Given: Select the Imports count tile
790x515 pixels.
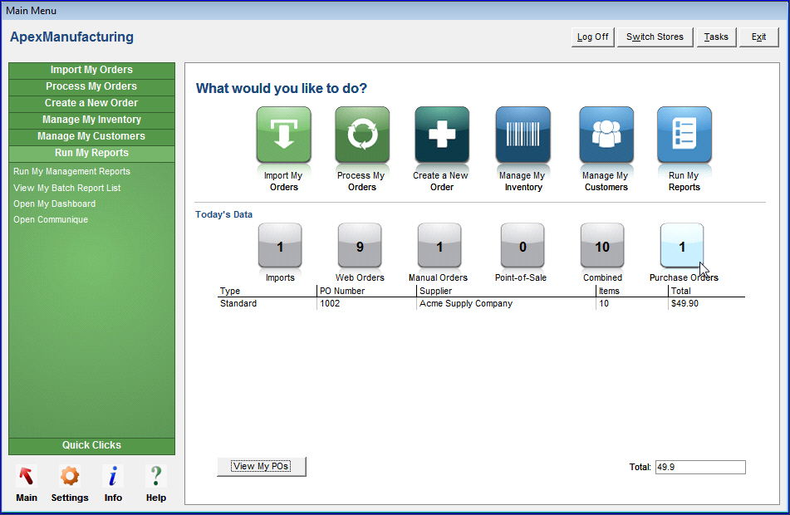Looking at the screenshot, I should [x=280, y=246].
